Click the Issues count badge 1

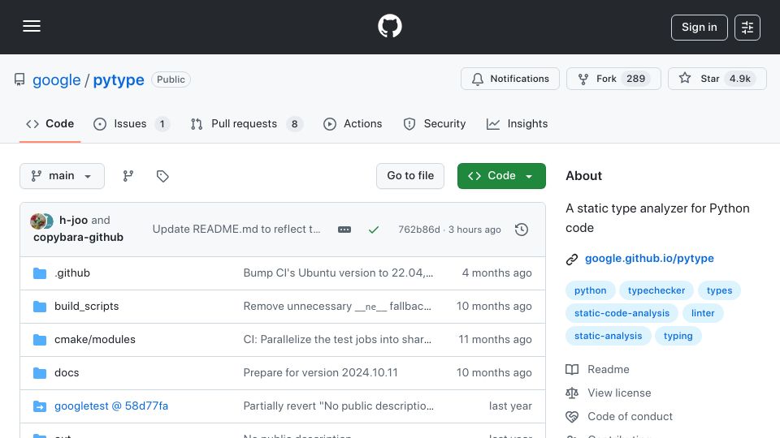click(162, 124)
